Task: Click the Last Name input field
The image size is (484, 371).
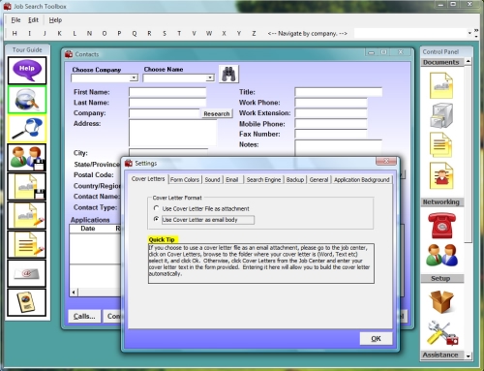Action: (x=167, y=103)
